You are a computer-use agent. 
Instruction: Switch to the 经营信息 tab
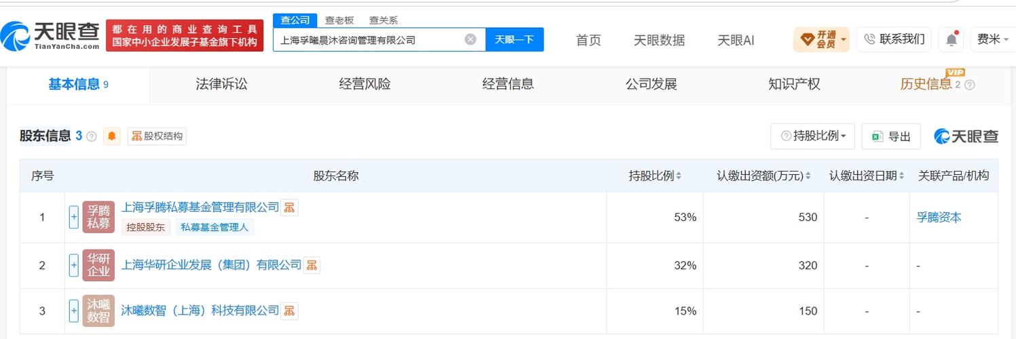[508, 84]
